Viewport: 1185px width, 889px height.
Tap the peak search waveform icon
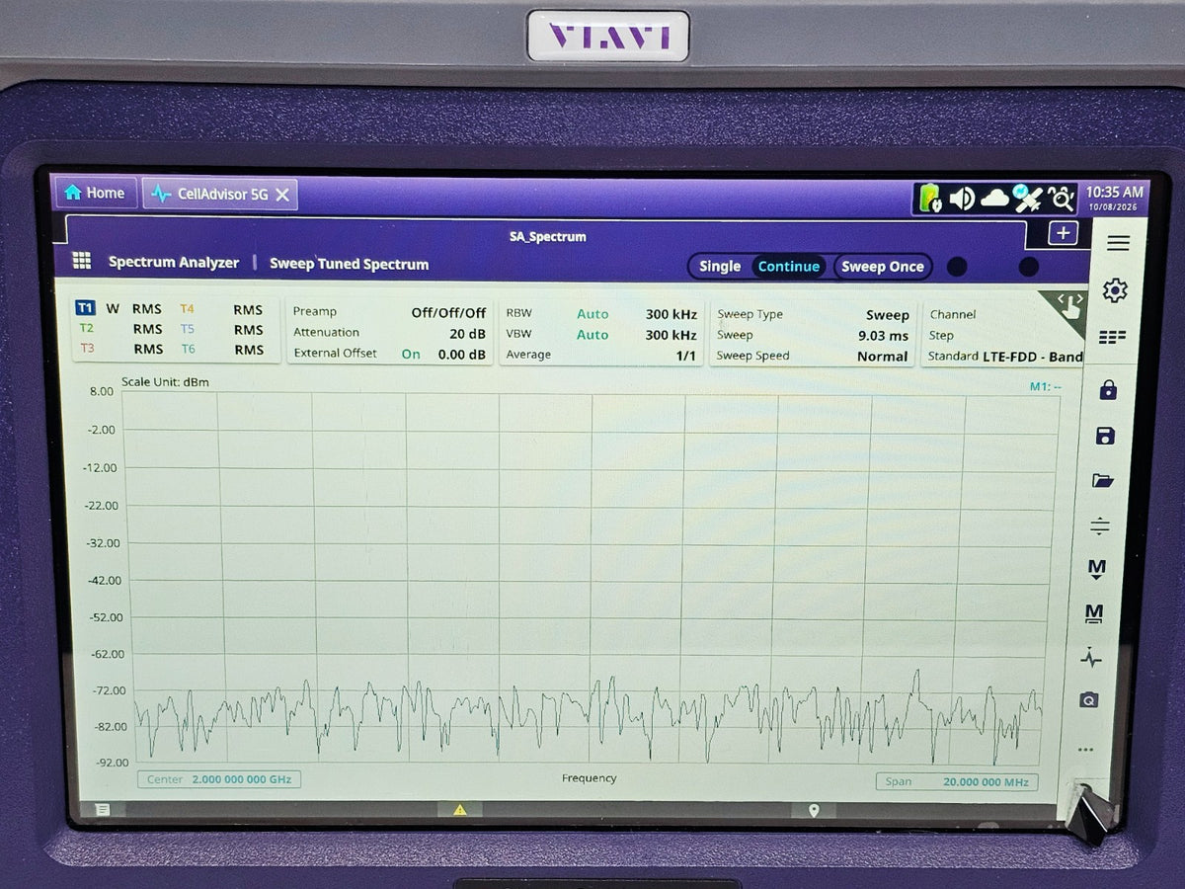[x=1090, y=657]
